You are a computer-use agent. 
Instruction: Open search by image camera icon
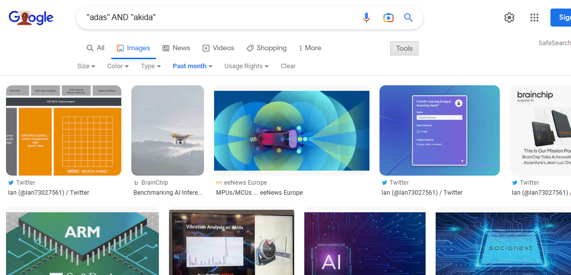[388, 18]
